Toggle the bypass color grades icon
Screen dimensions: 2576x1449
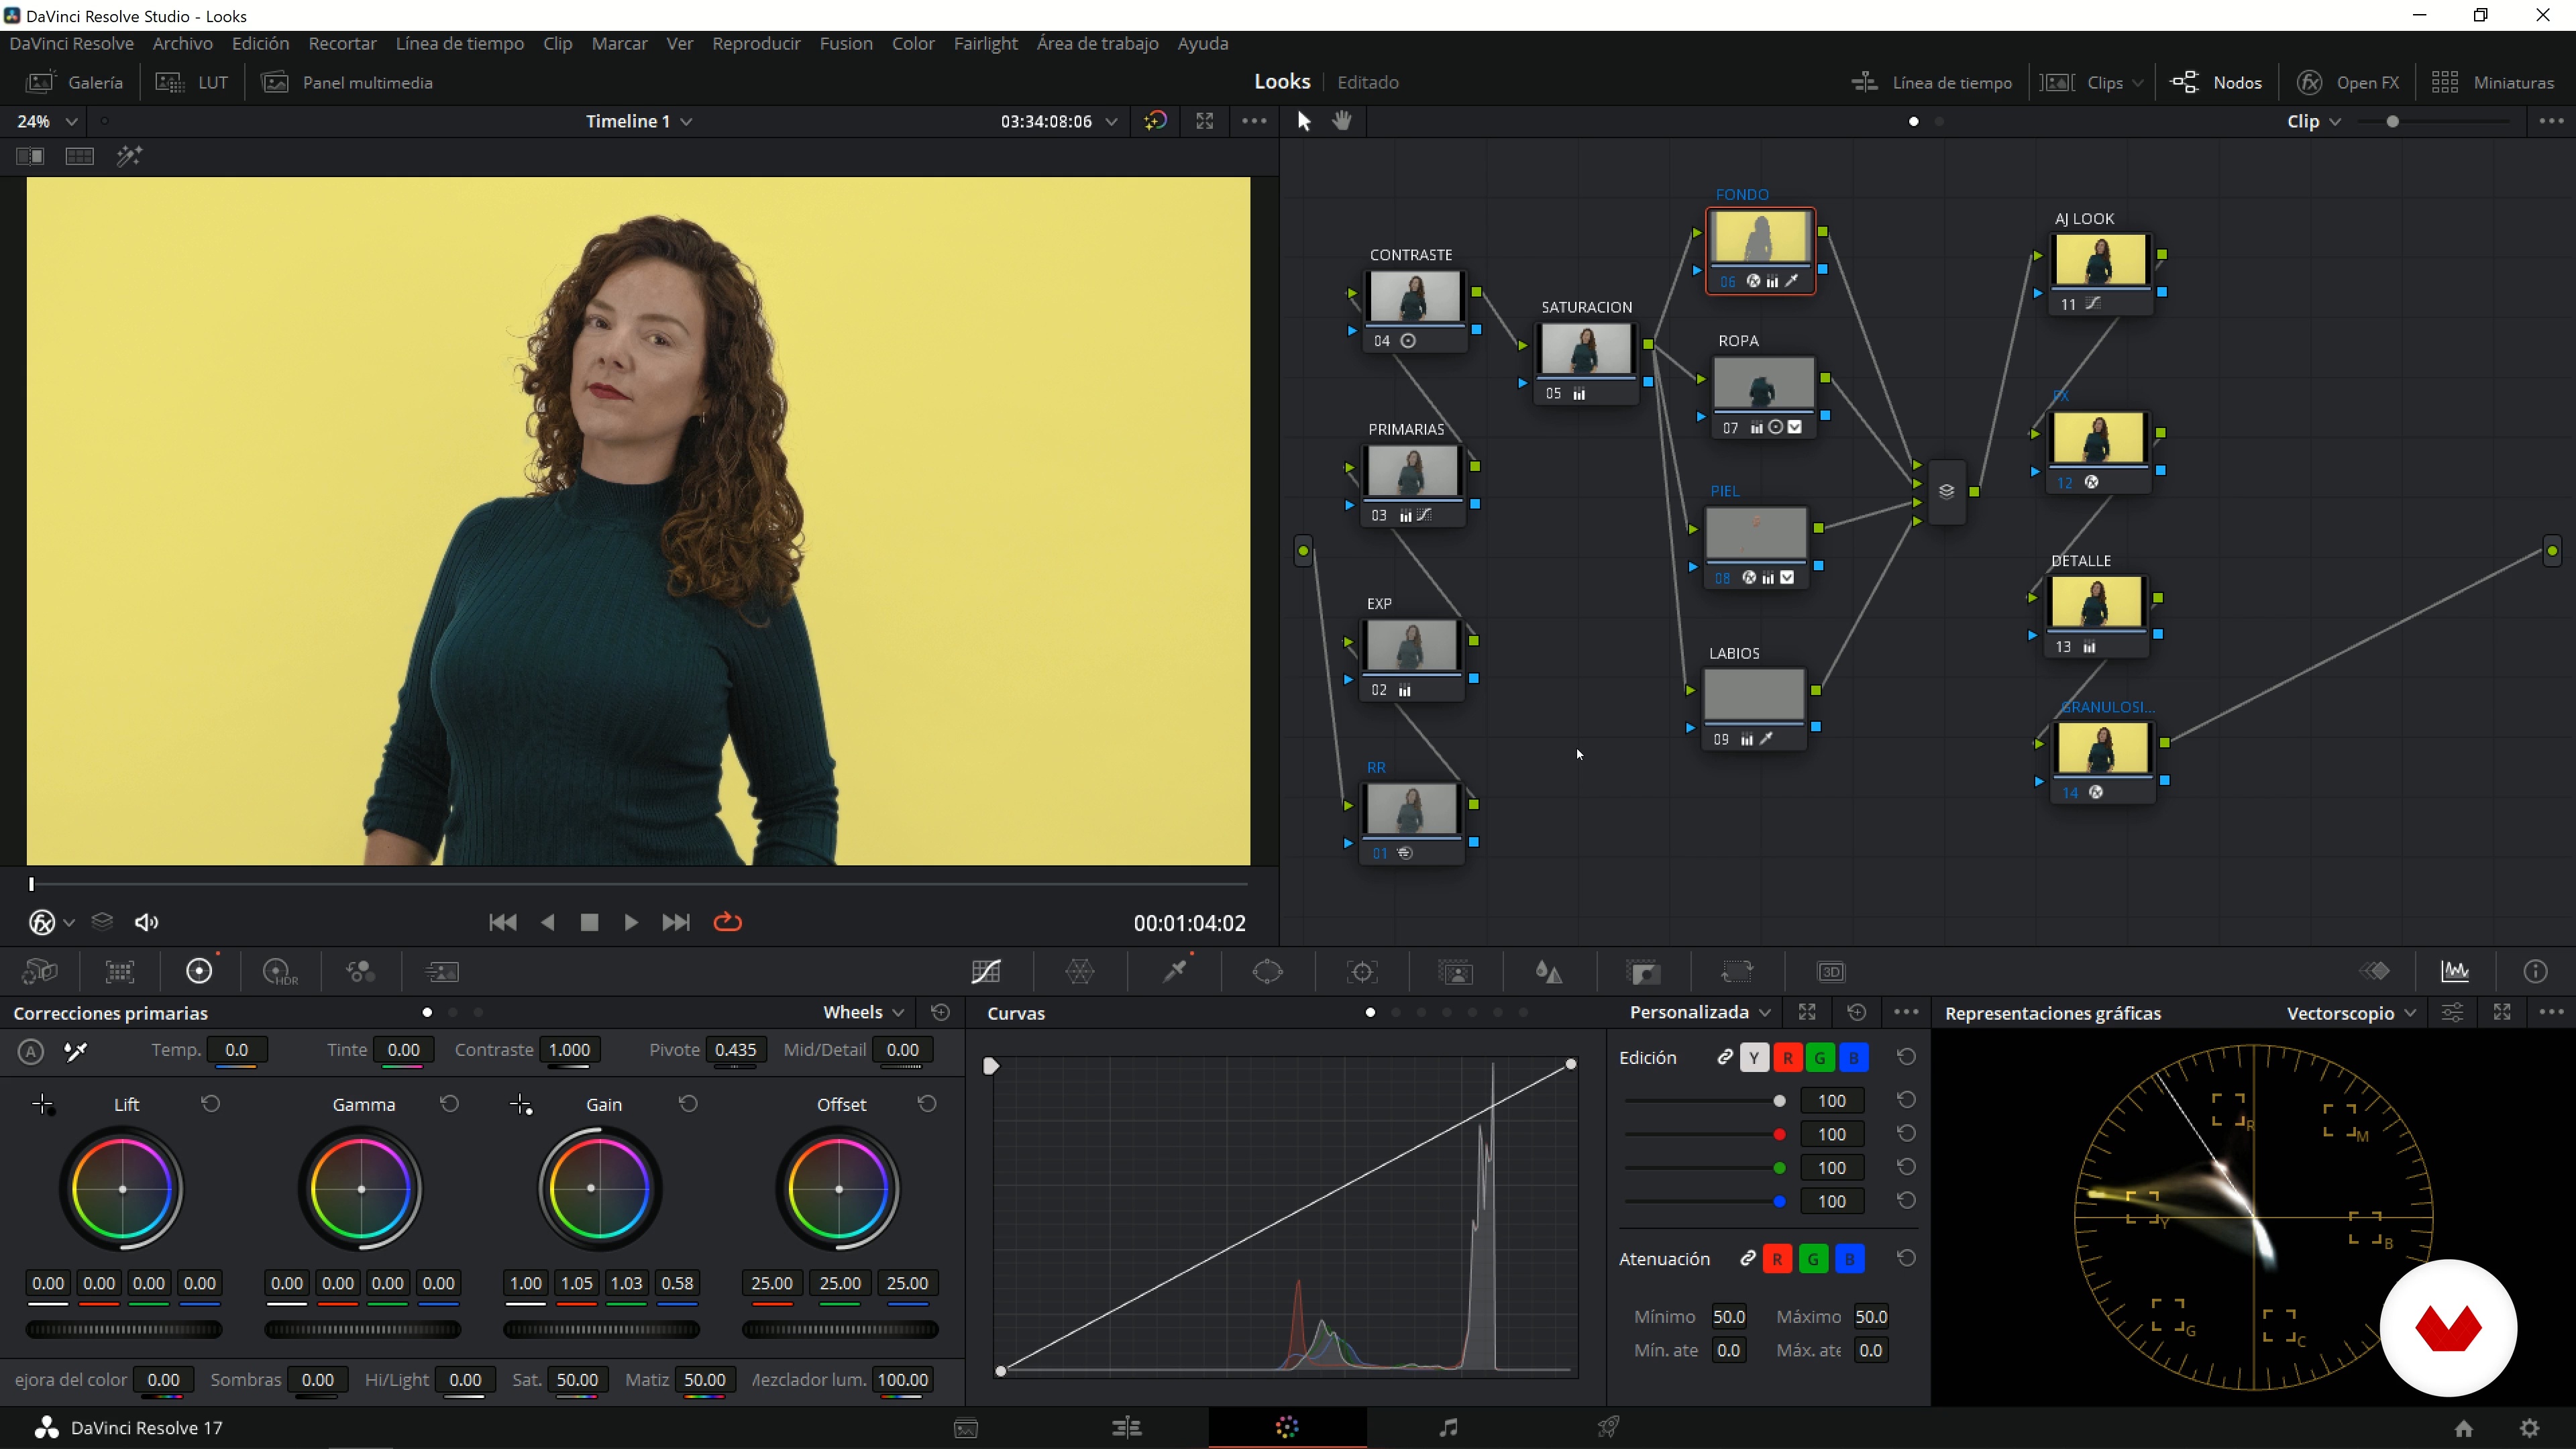1155,121
